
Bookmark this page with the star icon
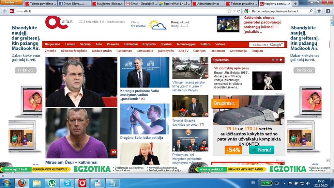click(x=229, y=11)
